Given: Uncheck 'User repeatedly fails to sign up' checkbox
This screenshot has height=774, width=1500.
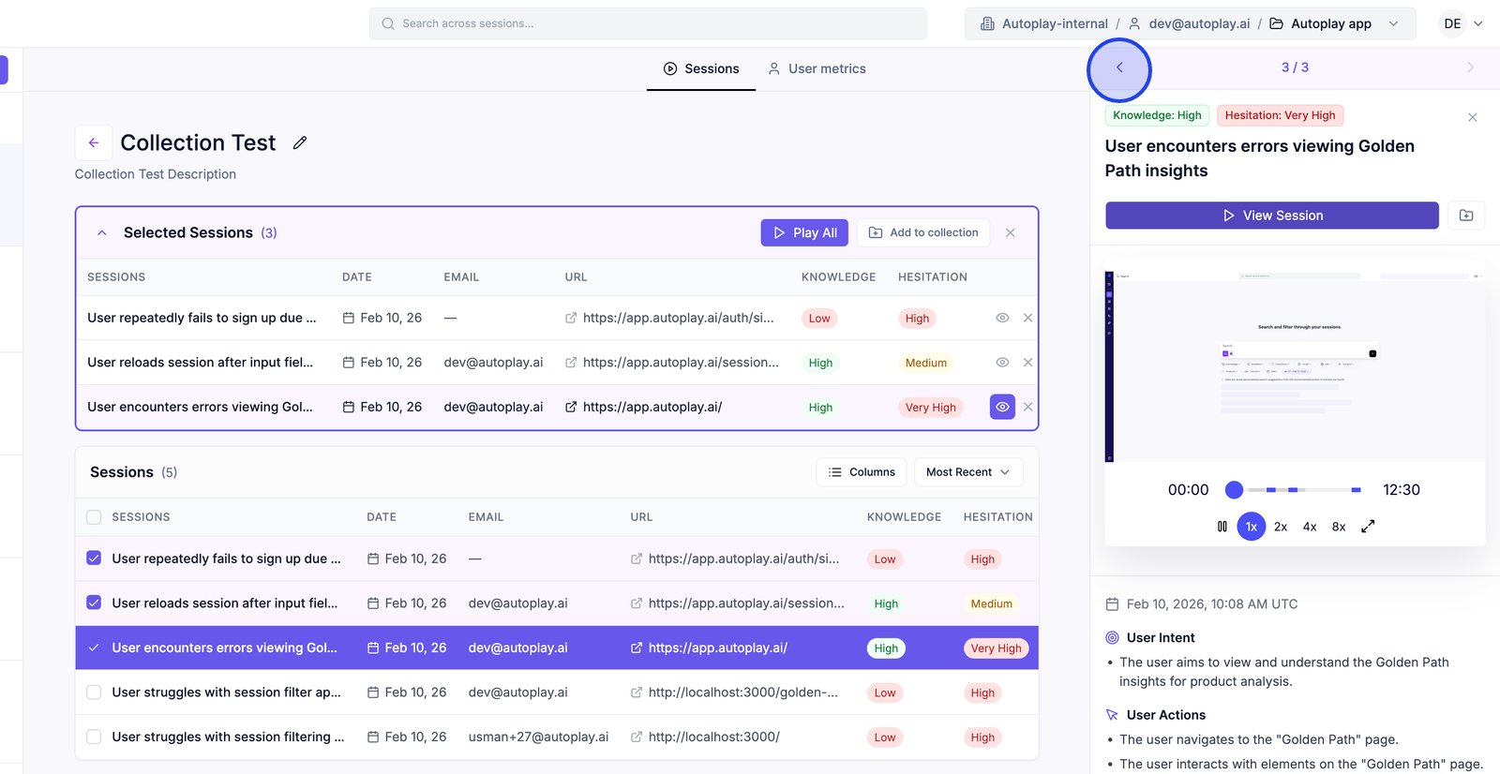Looking at the screenshot, I should point(94,558).
